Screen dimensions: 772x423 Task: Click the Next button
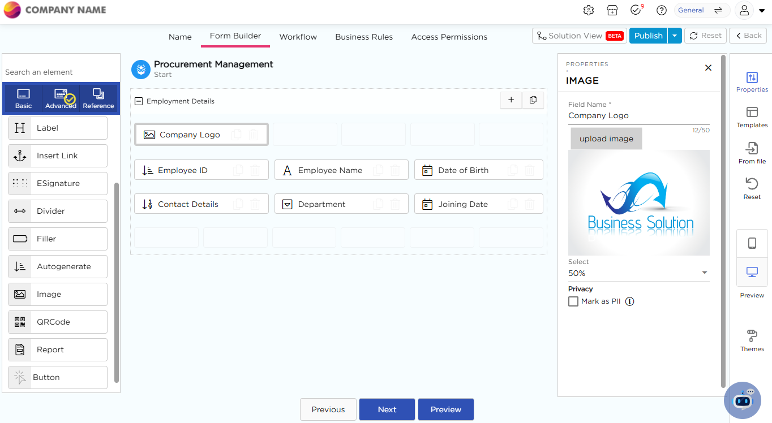point(387,409)
